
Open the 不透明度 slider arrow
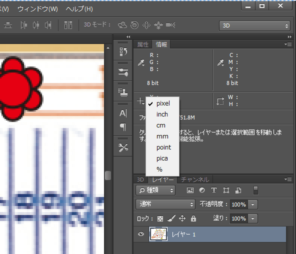253,204
